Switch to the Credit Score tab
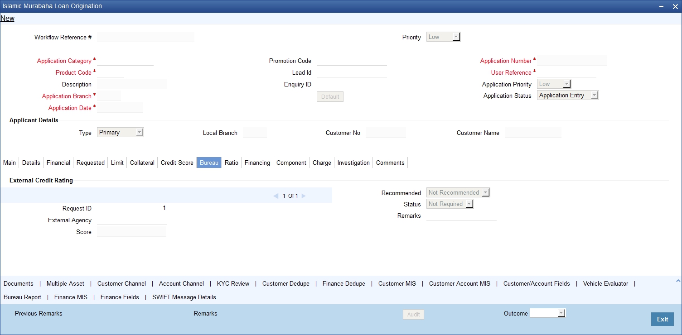682x335 pixels. [x=177, y=163]
